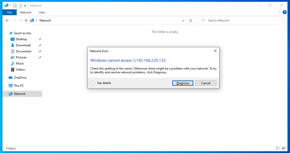Click the pin icon beside Pictures
Image resolution: width=290 pixels, height=153 pixels.
[40, 58]
